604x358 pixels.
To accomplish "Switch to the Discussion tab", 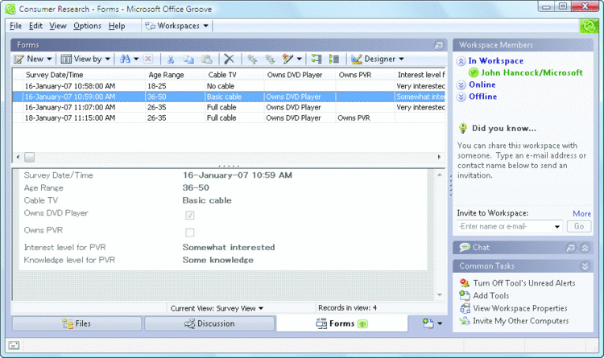I will tap(209, 323).
